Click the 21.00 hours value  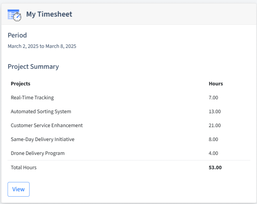(x=214, y=125)
